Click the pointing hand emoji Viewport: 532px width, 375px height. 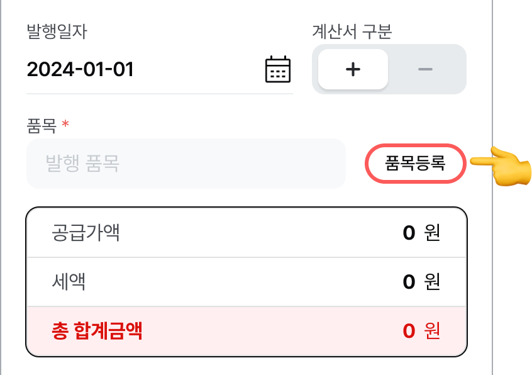tap(501, 166)
